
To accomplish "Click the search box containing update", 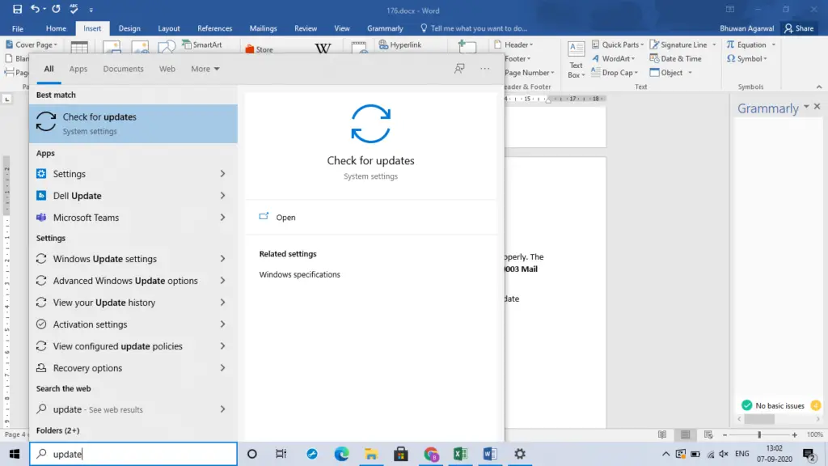I will 133,454.
